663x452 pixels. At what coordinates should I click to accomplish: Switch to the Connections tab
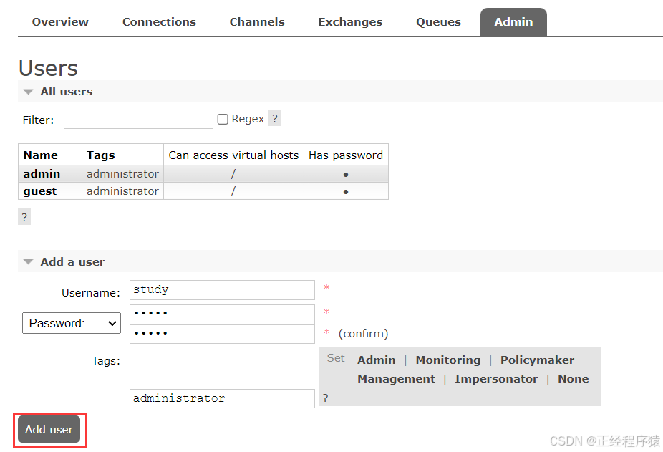click(x=159, y=22)
